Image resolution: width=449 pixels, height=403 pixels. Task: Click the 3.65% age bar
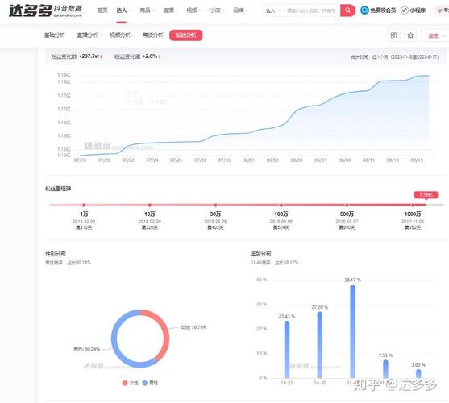click(418, 374)
